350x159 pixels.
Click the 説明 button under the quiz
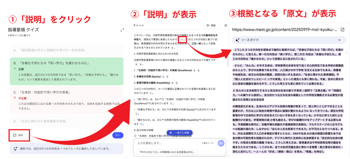[x=18, y=135]
